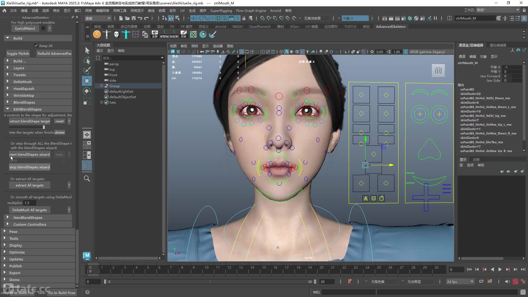Screen dimensions: 528x297
Task: Open the 建模 menu set dropdown
Action: [98, 18]
